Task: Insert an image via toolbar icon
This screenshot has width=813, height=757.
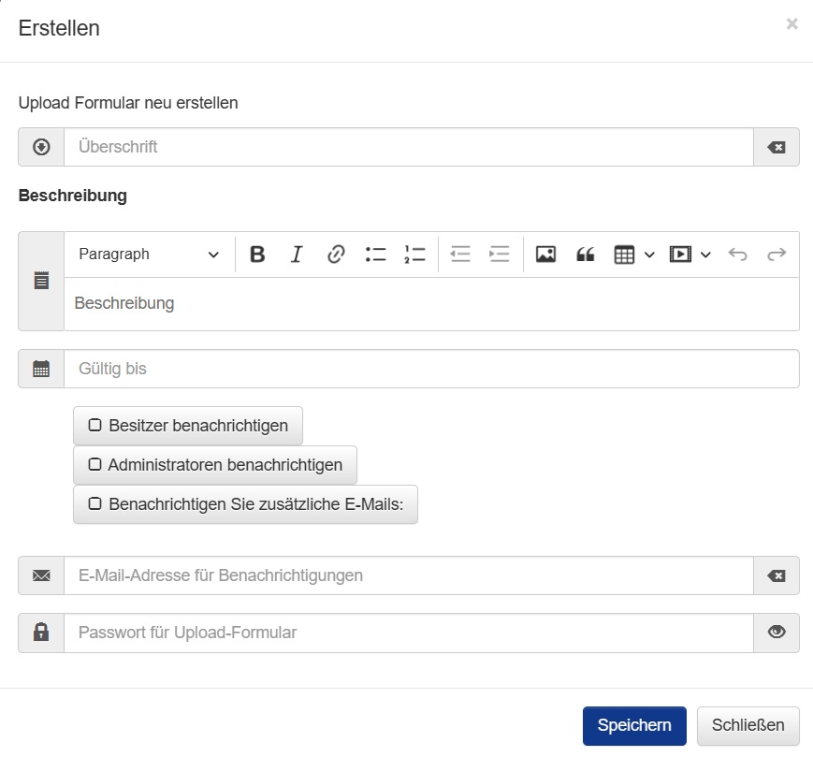Action: point(545,255)
